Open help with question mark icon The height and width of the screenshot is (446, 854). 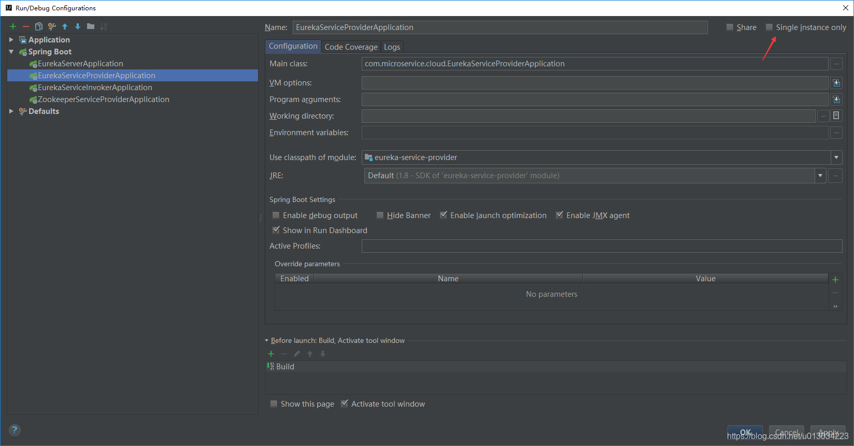15,430
